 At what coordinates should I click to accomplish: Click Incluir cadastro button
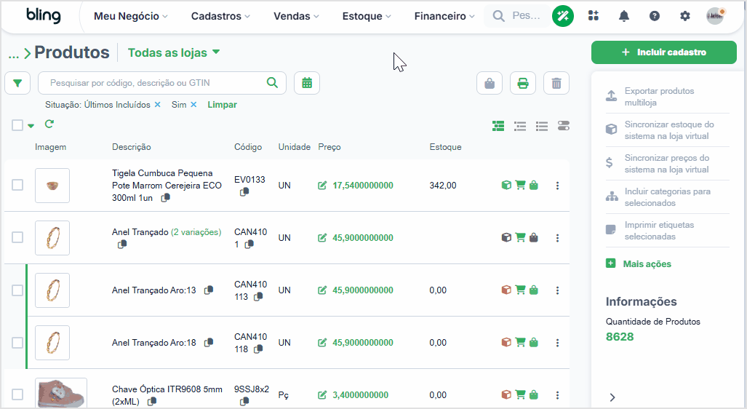click(x=663, y=52)
